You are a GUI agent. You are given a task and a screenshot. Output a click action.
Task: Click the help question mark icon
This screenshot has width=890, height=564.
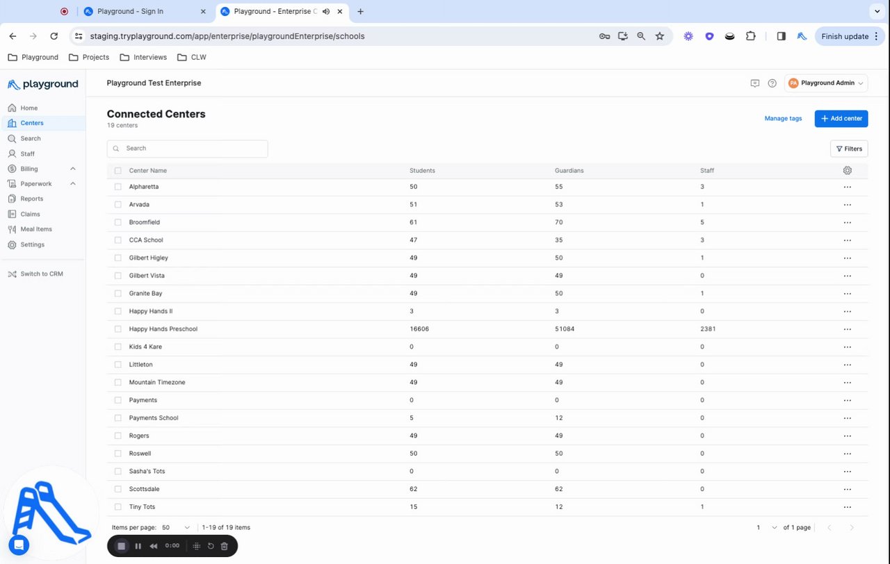pyautogui.click(x=772, y=83)
